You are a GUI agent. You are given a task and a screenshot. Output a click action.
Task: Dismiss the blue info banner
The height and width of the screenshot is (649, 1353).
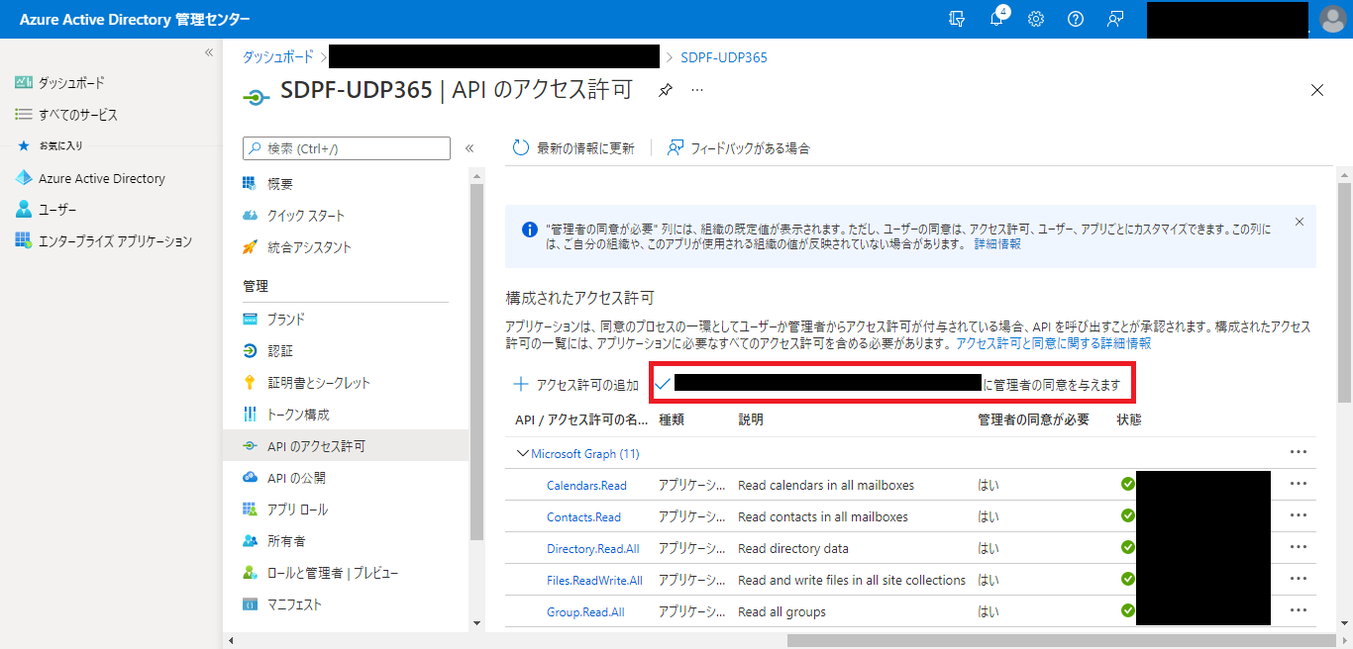click(1300, 222)
